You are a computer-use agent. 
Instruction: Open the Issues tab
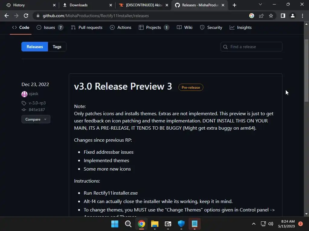click(x=50, y=27)
